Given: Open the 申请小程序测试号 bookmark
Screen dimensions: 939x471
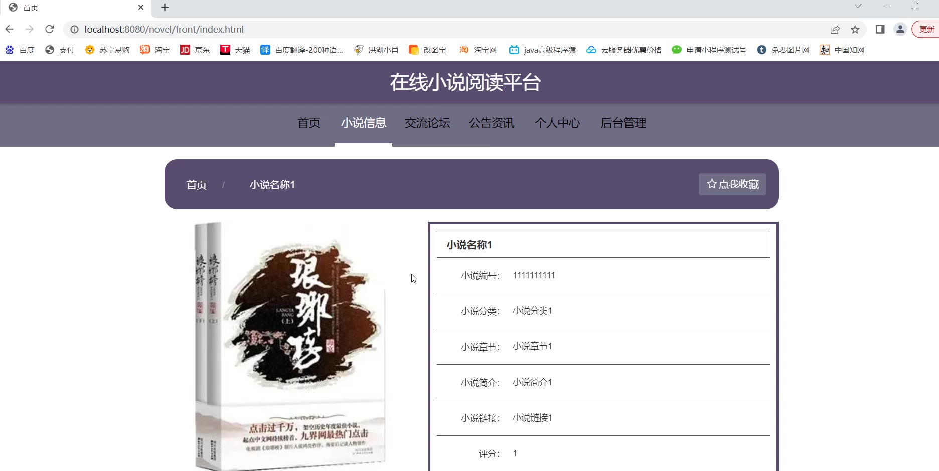Looking at the screenshot, I should click(709, 50).
